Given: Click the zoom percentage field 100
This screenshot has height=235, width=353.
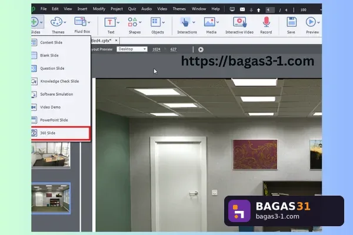Looking at the screenshot, I should coord(304,10).
